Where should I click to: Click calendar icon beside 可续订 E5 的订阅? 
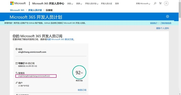tap(17, 63)
